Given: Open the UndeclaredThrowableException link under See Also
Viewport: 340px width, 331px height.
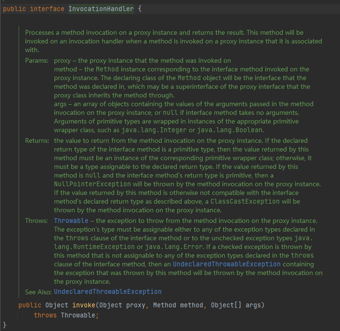Looking at the screenshot, I should (x=107, y=291).
